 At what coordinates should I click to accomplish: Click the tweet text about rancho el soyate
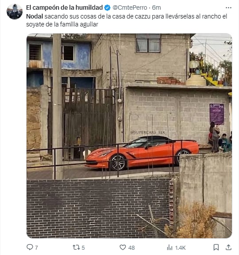coord(127,20)
